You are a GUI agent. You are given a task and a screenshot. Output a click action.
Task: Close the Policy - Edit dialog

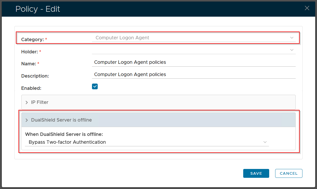pyautogui.click(x=307, y=8)
